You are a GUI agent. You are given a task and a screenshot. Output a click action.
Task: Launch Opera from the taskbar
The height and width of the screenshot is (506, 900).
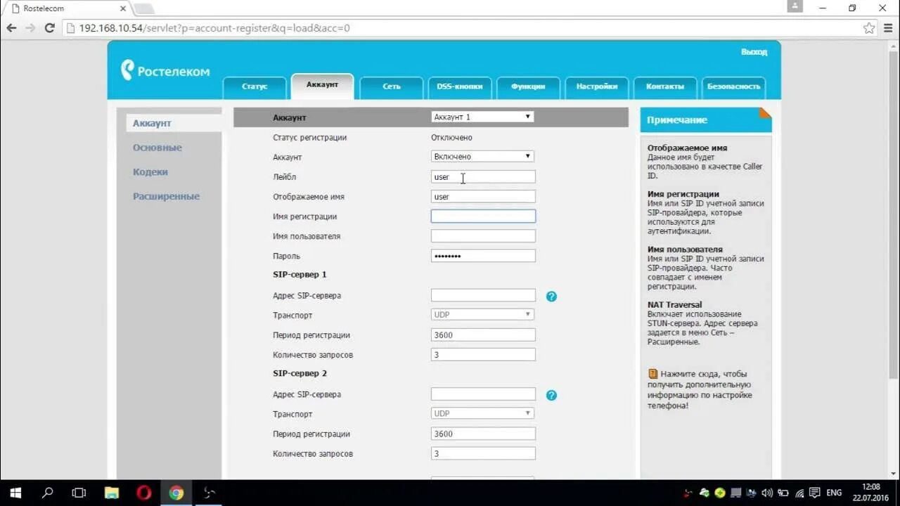pos(143,493)
